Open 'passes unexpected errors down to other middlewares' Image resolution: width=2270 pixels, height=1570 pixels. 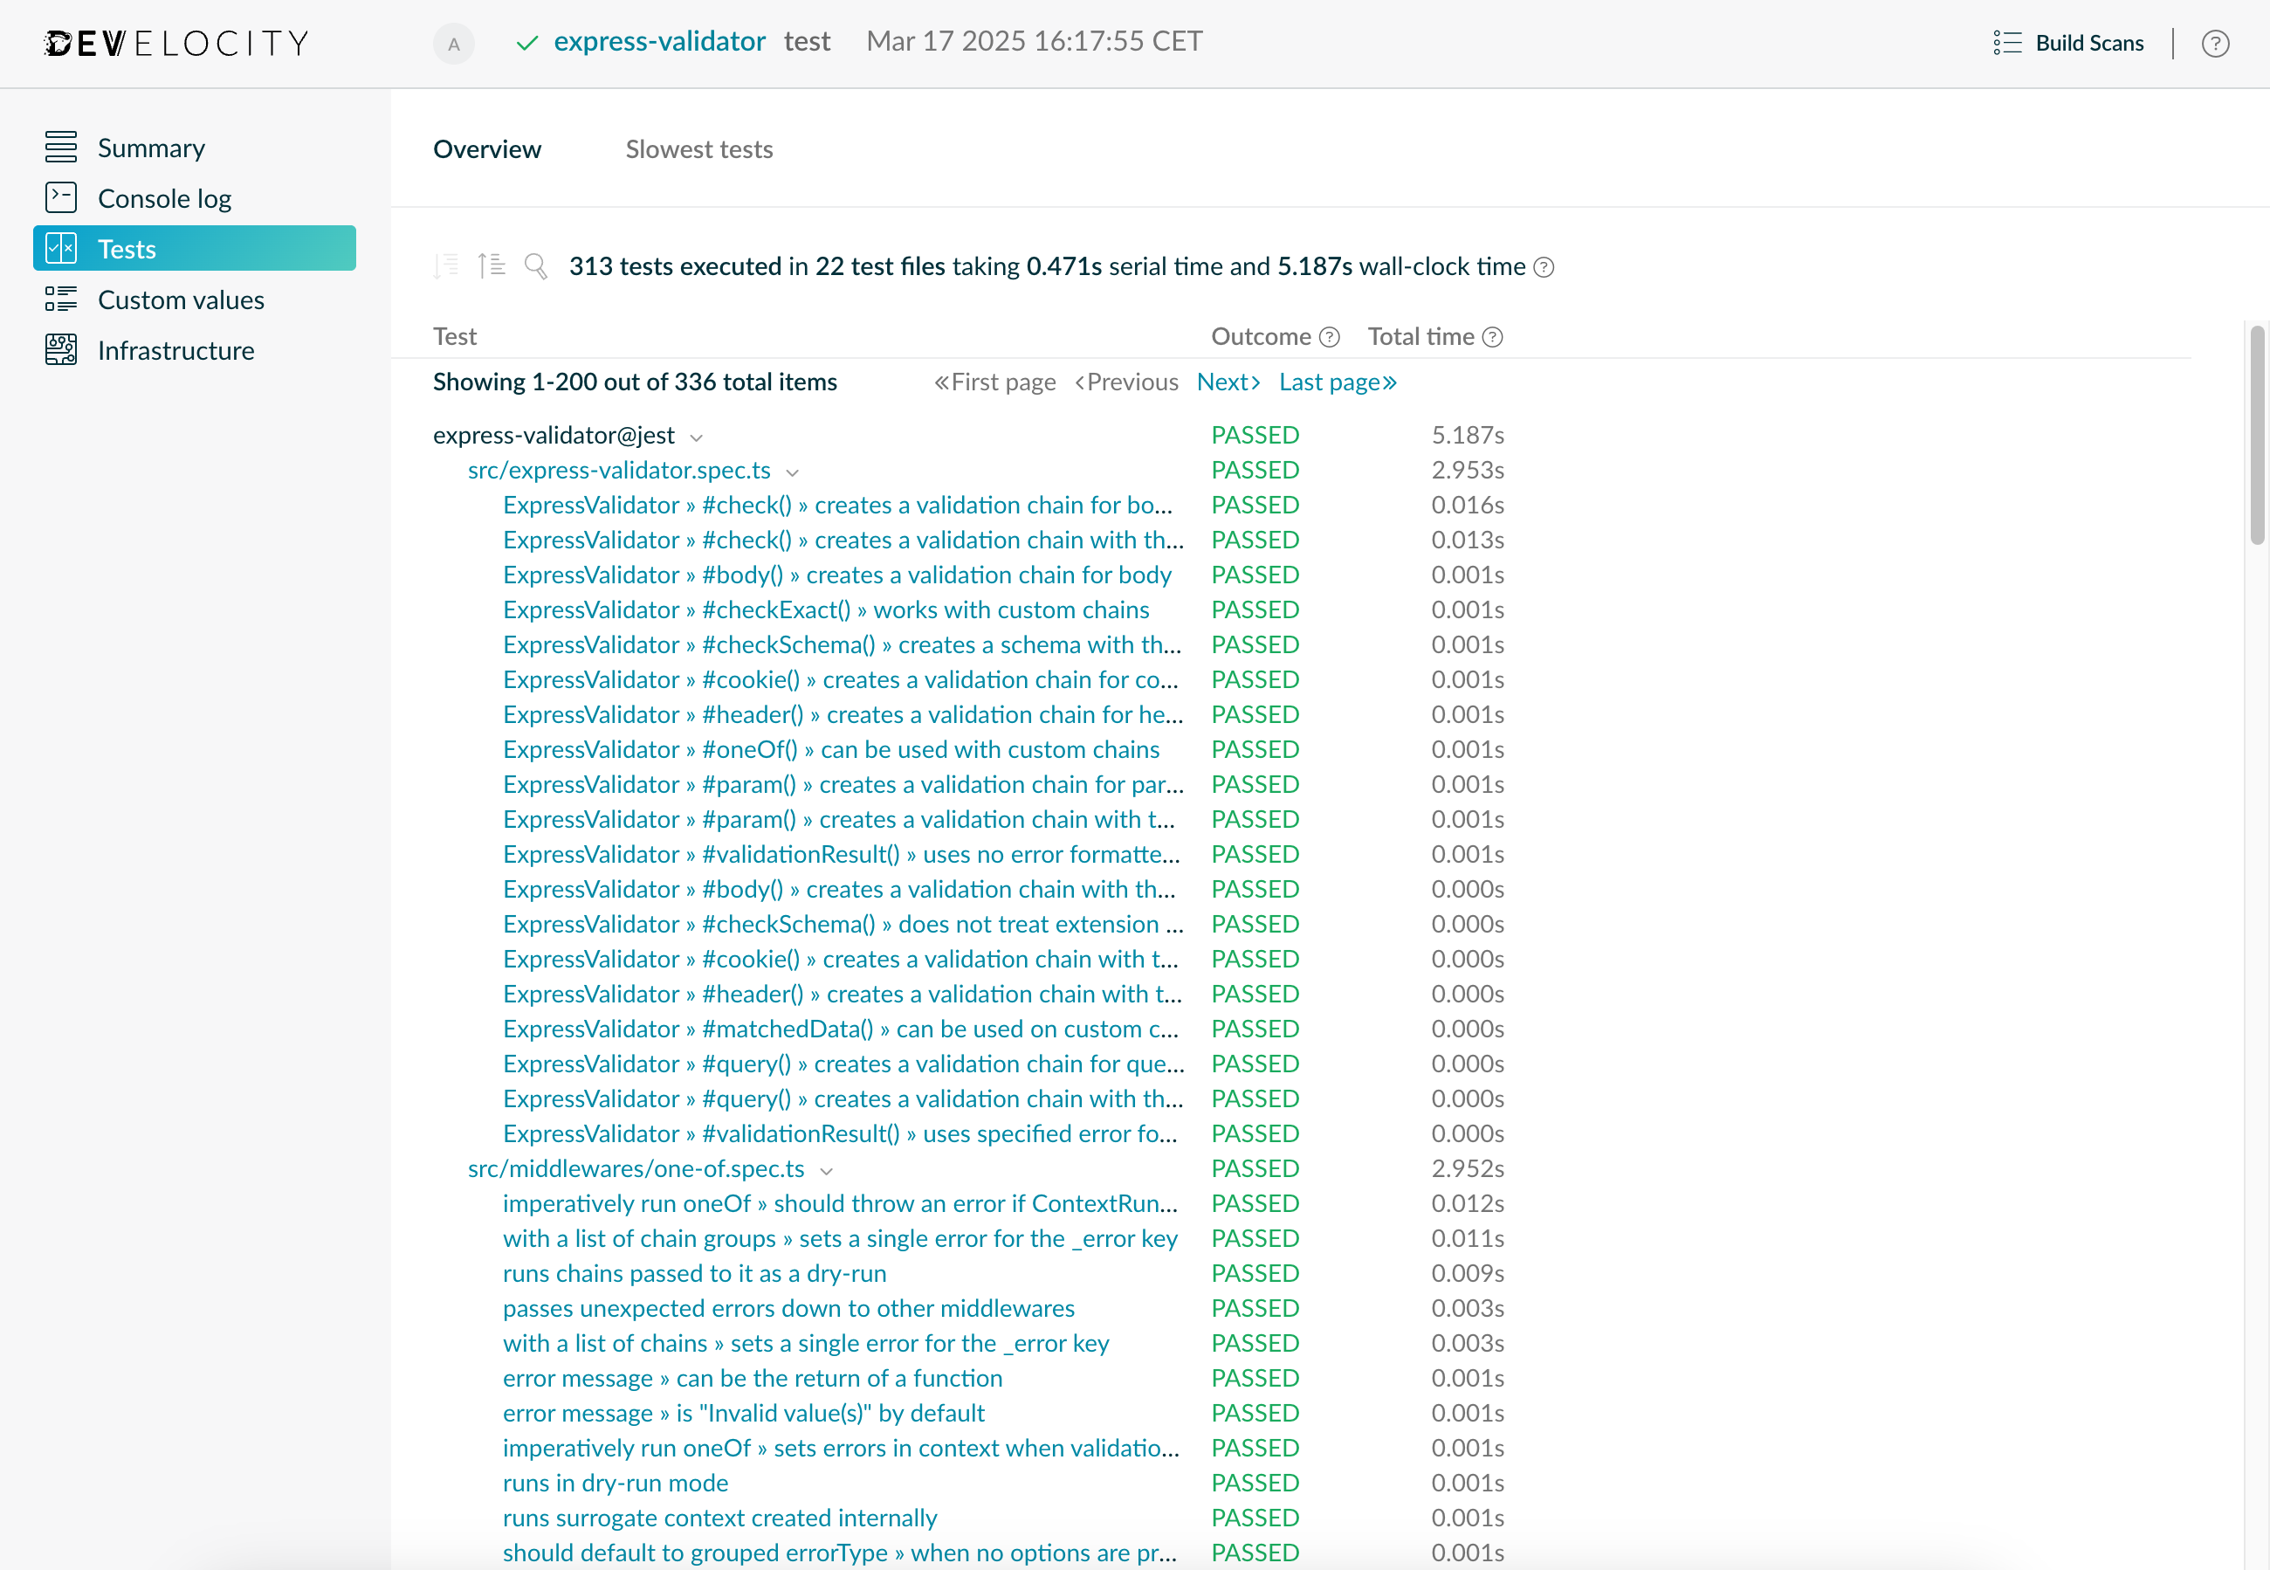[788, 1308]
